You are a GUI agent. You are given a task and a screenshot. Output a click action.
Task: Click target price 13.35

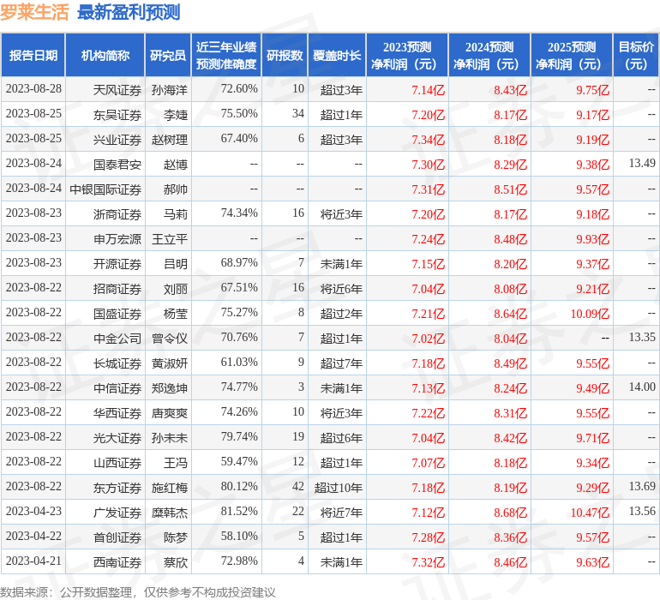642,337
